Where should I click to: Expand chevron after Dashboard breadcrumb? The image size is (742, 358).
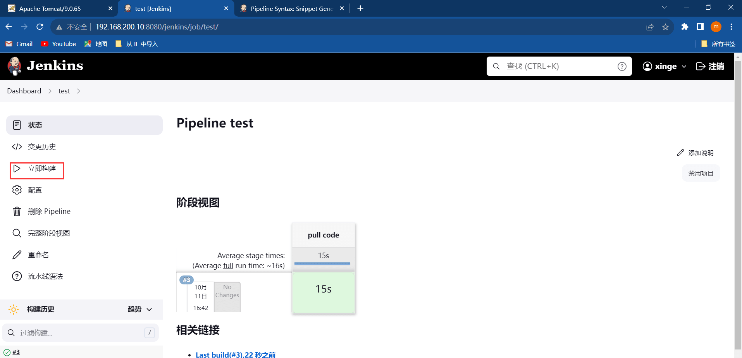50,91
